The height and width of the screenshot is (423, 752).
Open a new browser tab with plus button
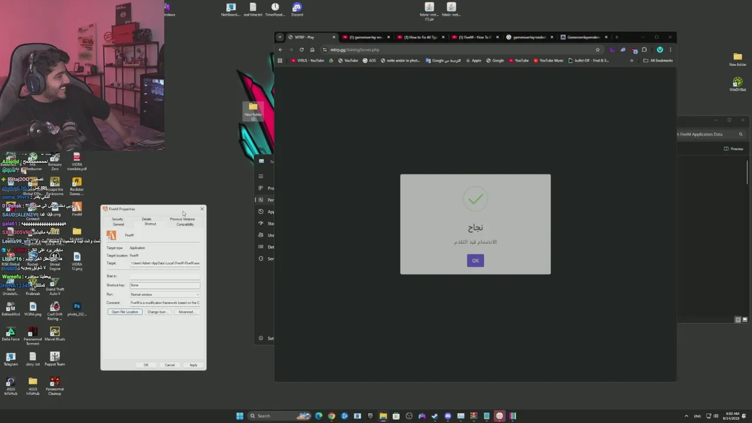pyautogui.click(x=616, y=37)
